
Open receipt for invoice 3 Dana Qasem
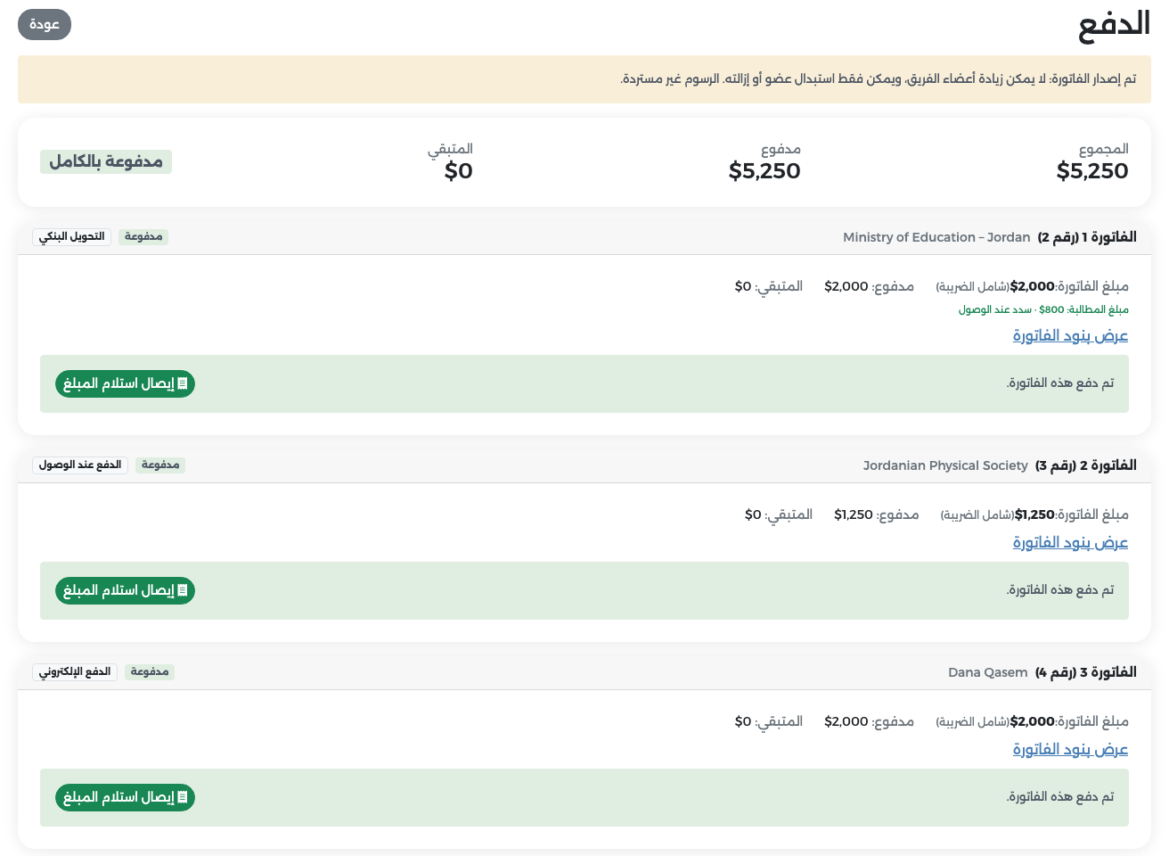coord(125,797)
